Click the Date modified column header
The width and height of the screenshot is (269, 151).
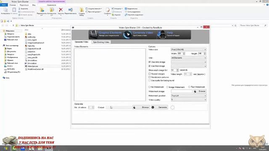tap(66, 30)
